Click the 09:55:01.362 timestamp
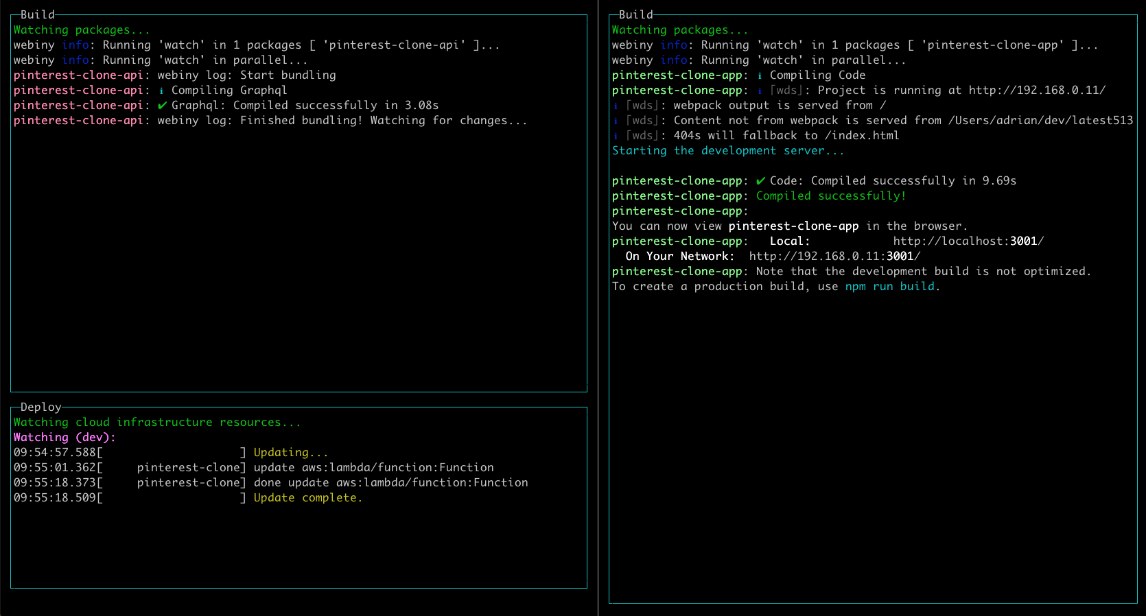 pyautogui.click(x=55, y=467)
